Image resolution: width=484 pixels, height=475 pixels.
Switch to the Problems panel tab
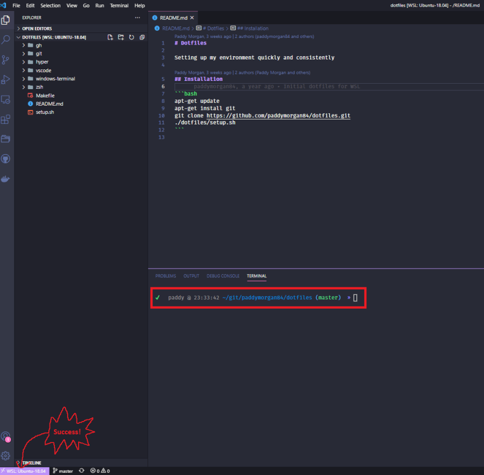[x=166, y=276]
